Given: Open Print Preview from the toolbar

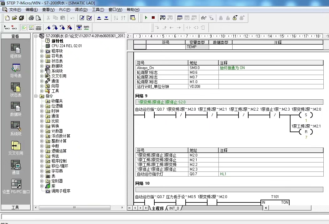Looking at the screenshot, I should click(x=39, y=18).
